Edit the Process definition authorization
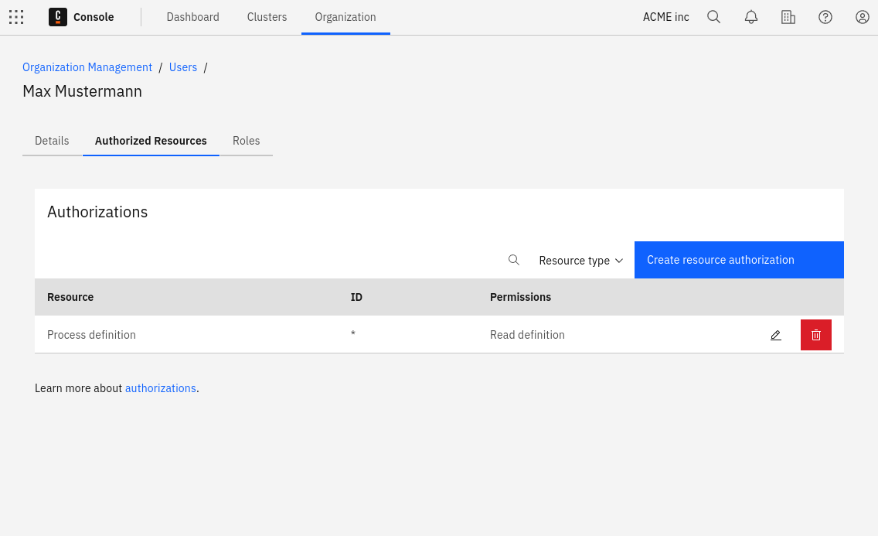 775,335
